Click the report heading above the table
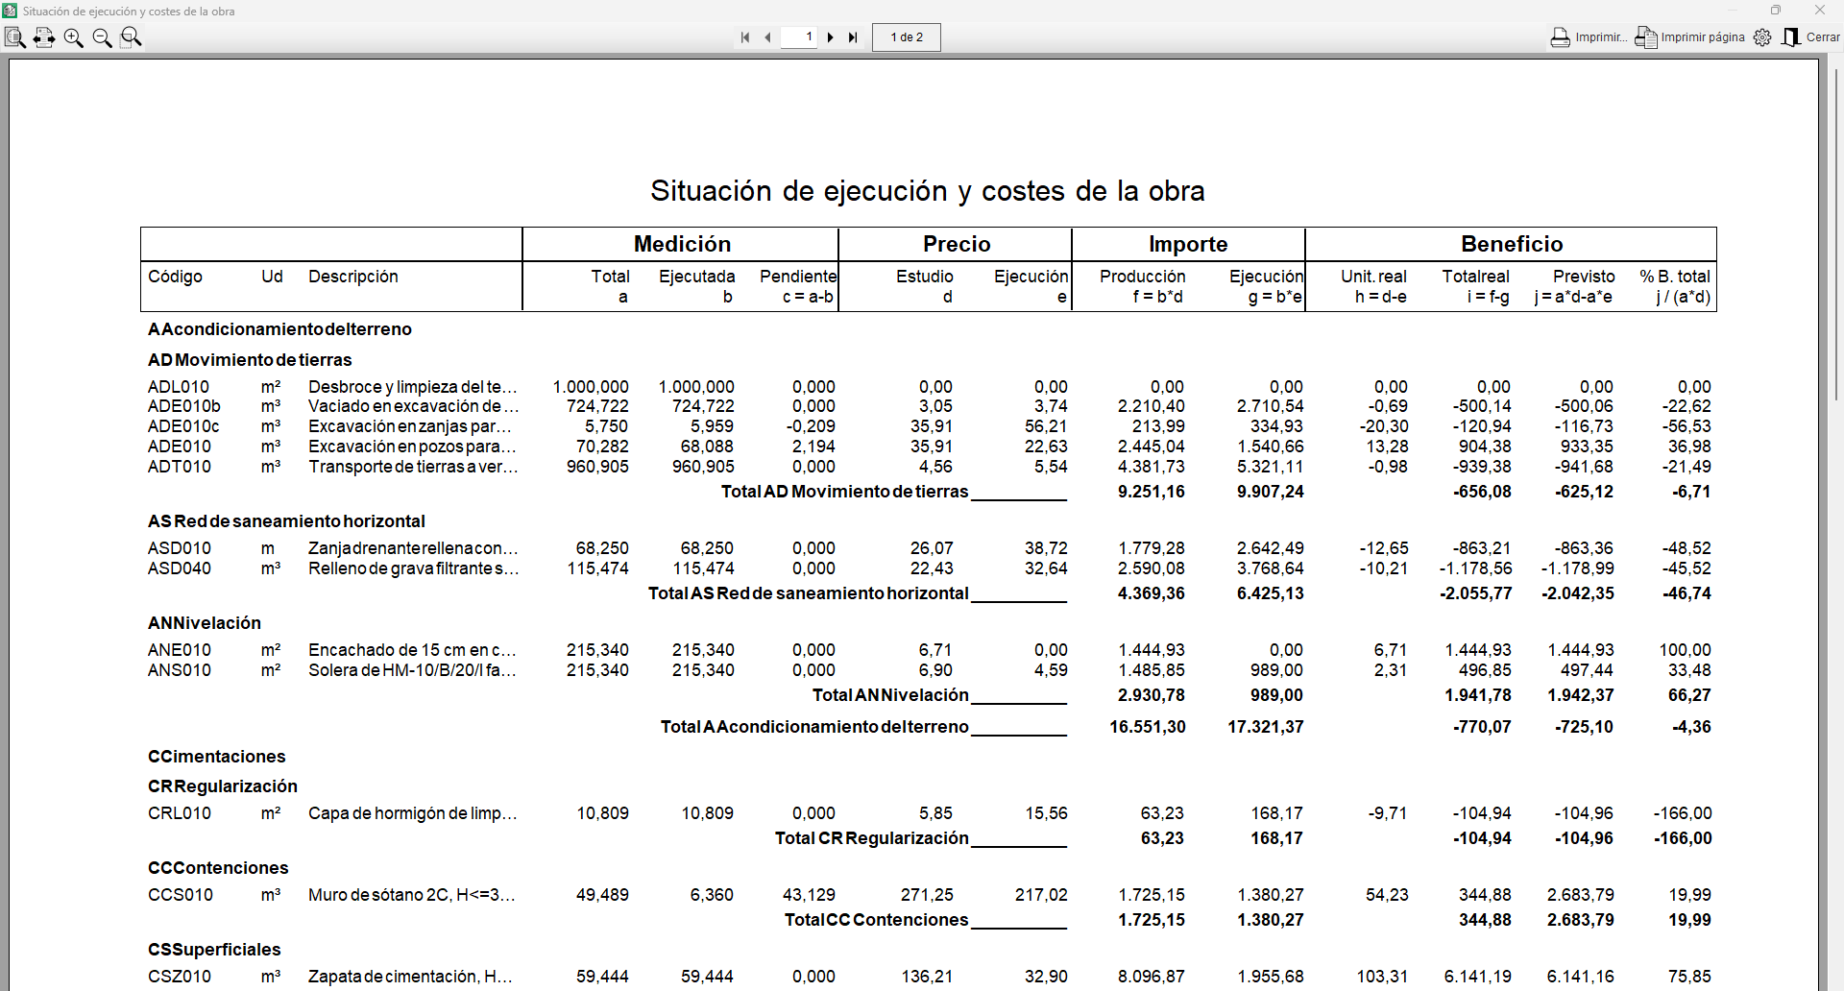 (927, 191)
